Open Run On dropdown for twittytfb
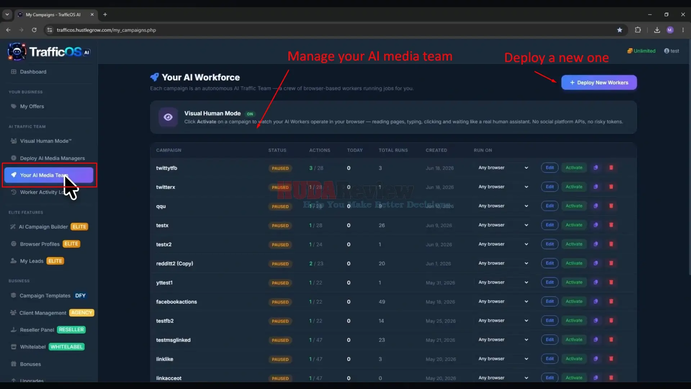Viewport: 691px width, 389px height. pos(503,168)
